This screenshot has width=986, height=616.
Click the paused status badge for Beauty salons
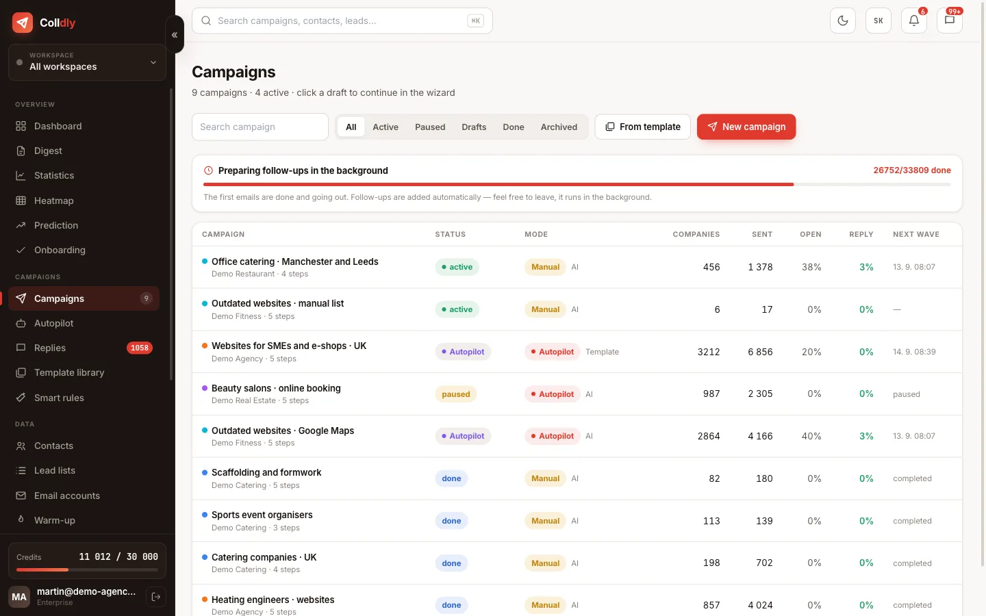coord(456,394)
